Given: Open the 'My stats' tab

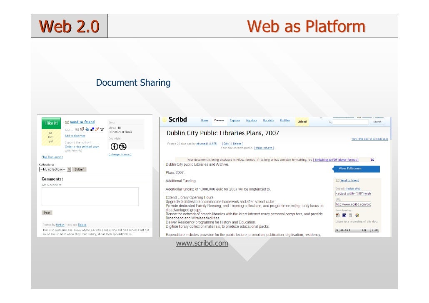Looking at the screenshot, I should click(268, 120).
